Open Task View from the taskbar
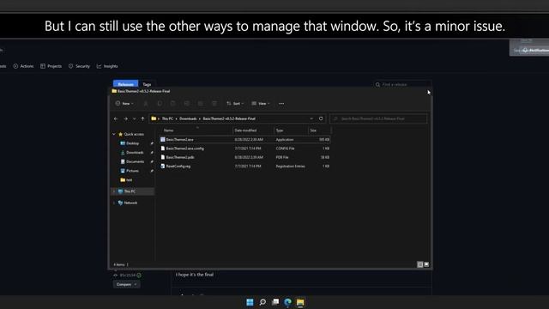The image size is (549, 309). pyautogui.click(x=275, y=302)
